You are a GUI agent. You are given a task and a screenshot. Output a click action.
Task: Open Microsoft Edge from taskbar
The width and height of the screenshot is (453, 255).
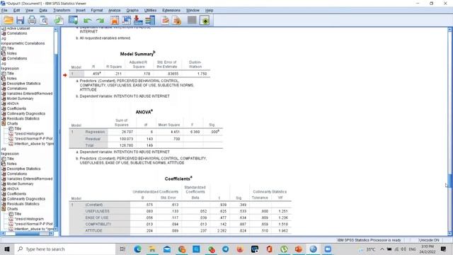pos(137,249)
